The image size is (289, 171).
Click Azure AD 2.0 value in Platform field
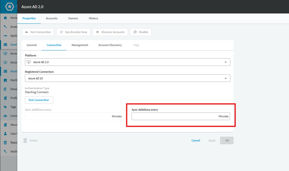41,62
